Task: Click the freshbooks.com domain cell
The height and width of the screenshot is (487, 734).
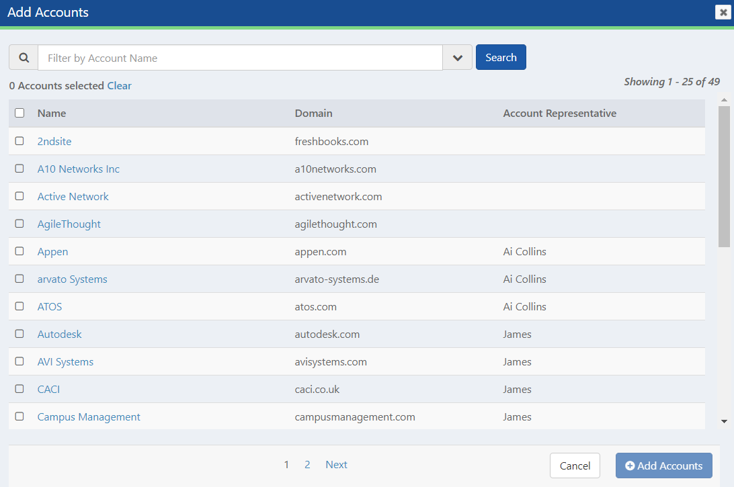Action: 331,141
